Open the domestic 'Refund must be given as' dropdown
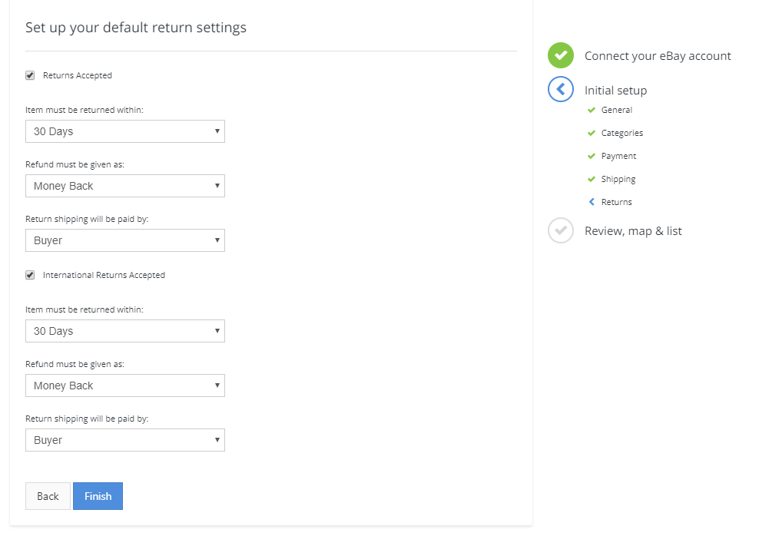 click(124, 186)
